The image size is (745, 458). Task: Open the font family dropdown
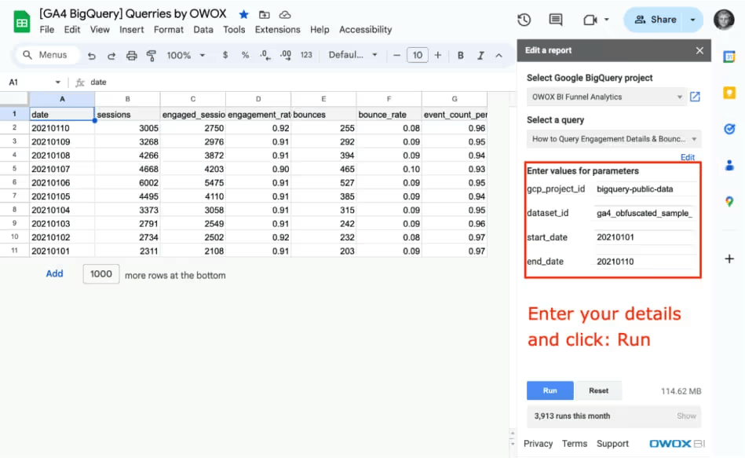pyautogui.click(x=352, y=55)
